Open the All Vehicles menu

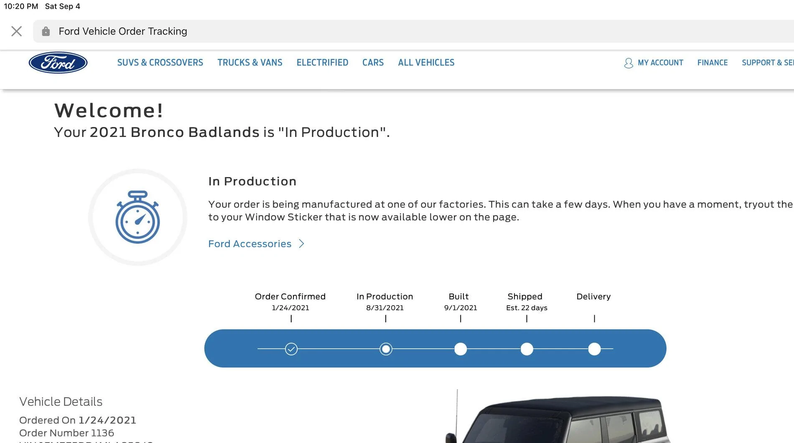(426, 63)
